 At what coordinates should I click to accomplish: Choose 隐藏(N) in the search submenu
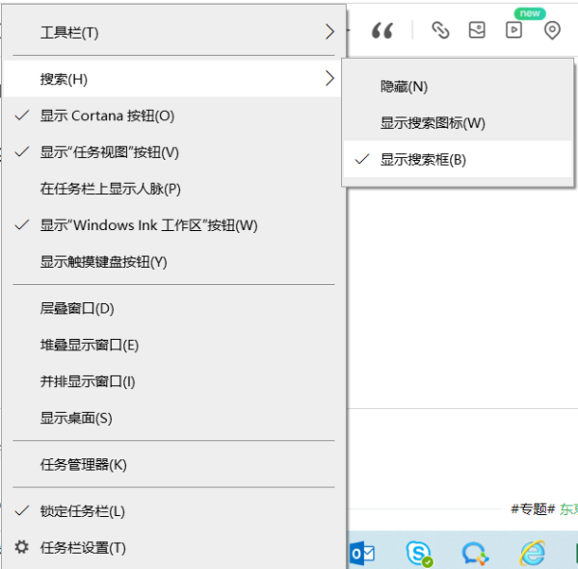(x=458, y=87)
